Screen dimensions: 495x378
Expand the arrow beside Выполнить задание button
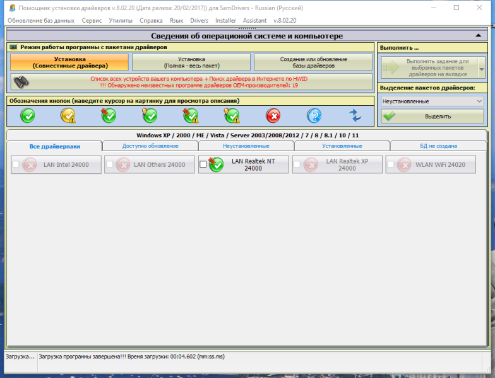point(482,68)
